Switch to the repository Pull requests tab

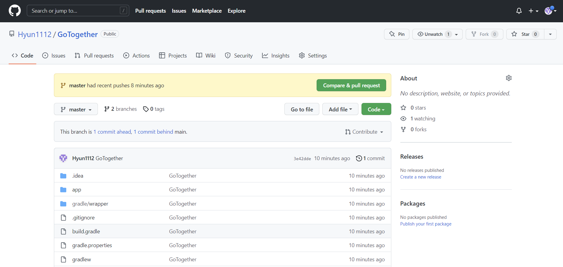point(94,56)
